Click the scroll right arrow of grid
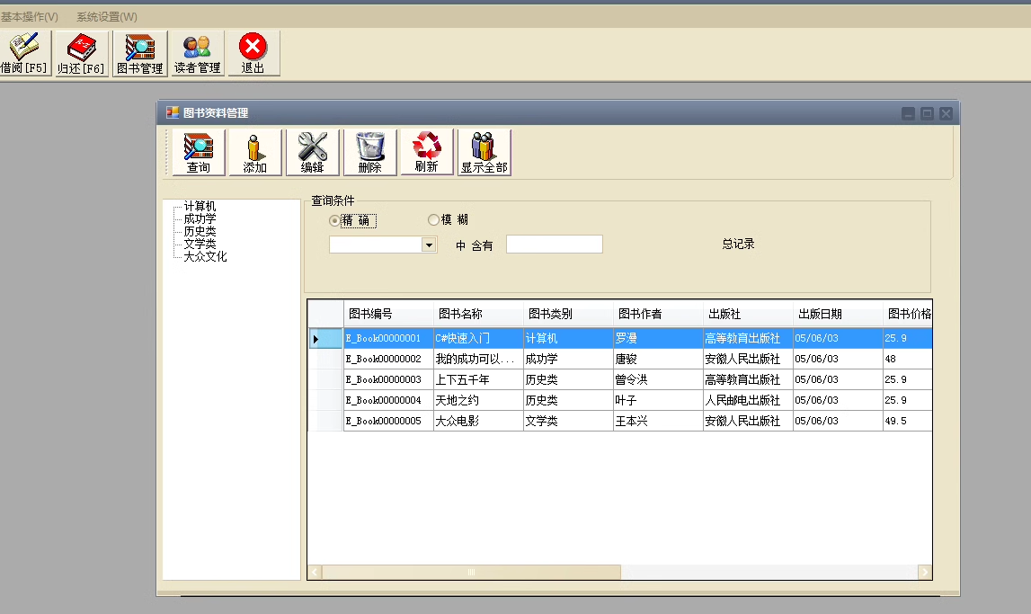Screen dimensions: 1031x614 click(x=924, y=572)
